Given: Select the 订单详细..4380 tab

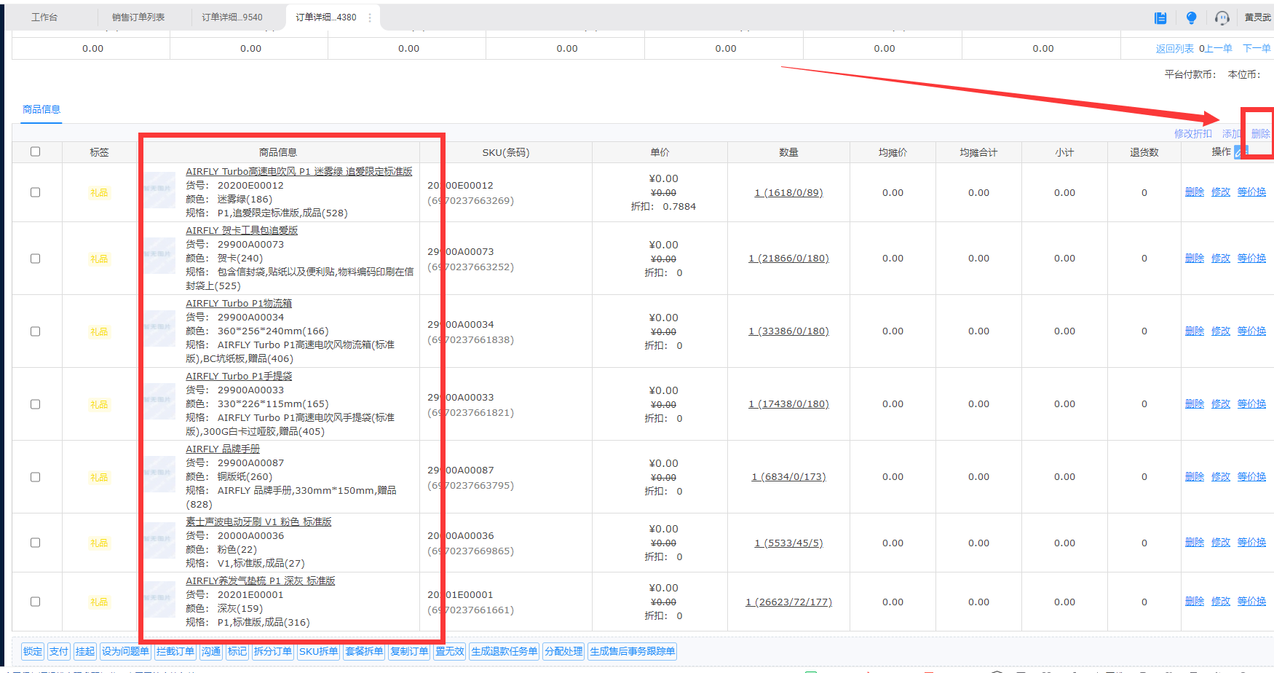Looking at the screenshot, I should tap(326, 17).
